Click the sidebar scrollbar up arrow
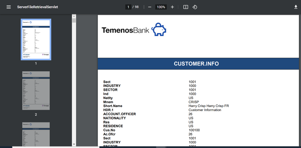 click(74, 16)
